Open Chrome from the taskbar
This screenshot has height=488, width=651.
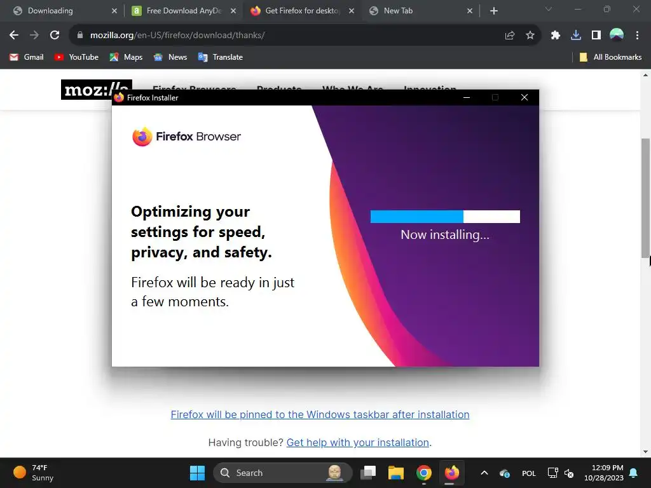[424, 473]
